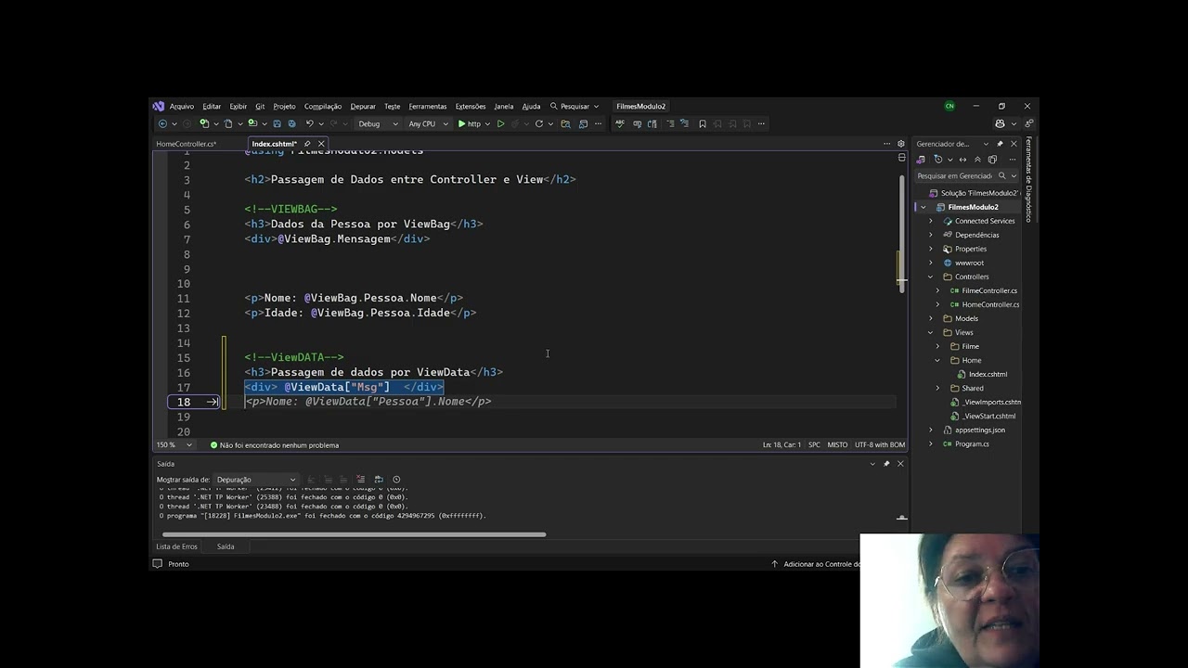1188x668 pixels.
Task: Open the Ferramentas menu
Action: [x=428, y=106]
